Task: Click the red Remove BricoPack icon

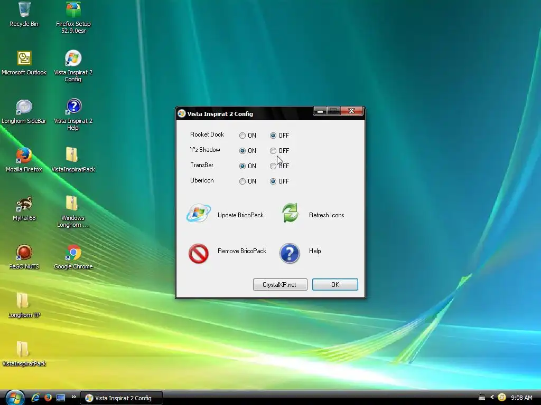Action: (x=199, y=254)
